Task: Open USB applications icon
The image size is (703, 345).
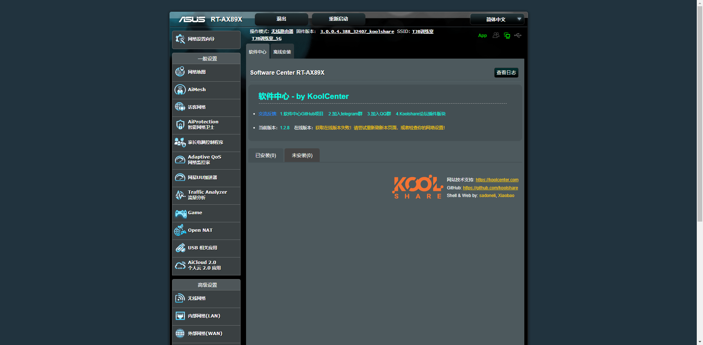Action: (x=180, y=248)
